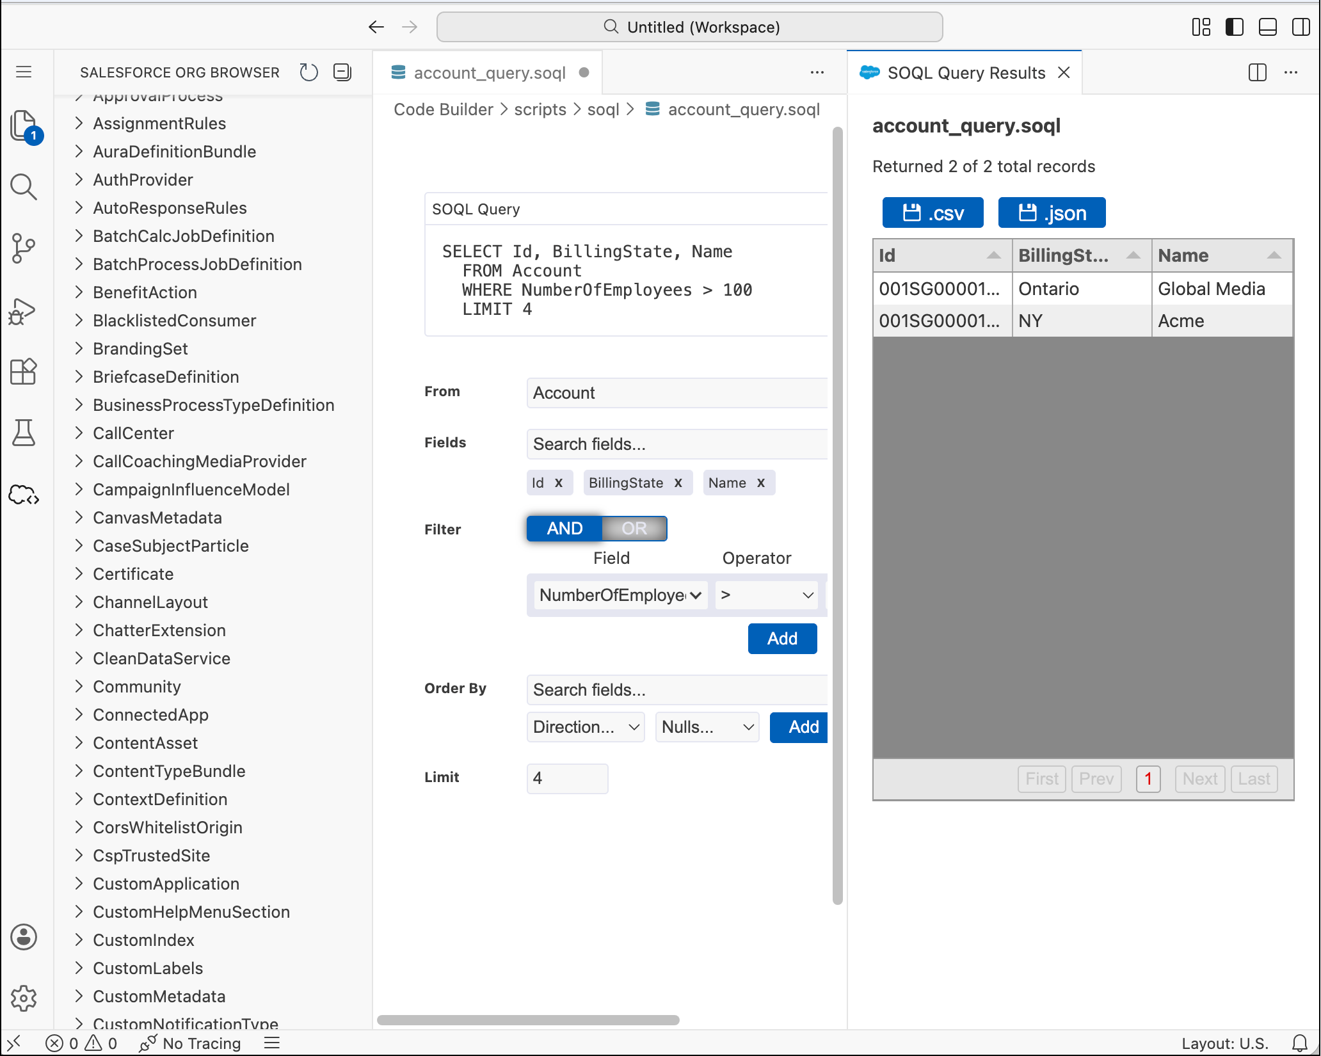The height and width of the screenshot is (1056, 1321).
Task: Open more actions for results editor group
Action: click(1291, 72)
